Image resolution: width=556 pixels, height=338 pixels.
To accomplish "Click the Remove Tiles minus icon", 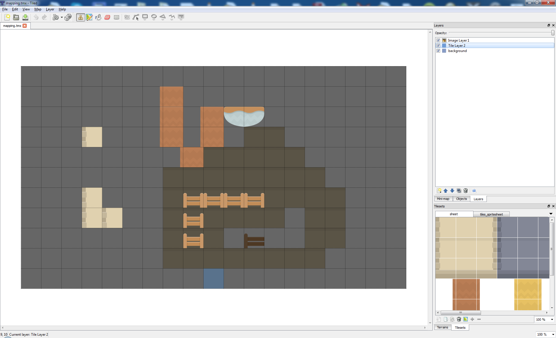I will 479,319.
